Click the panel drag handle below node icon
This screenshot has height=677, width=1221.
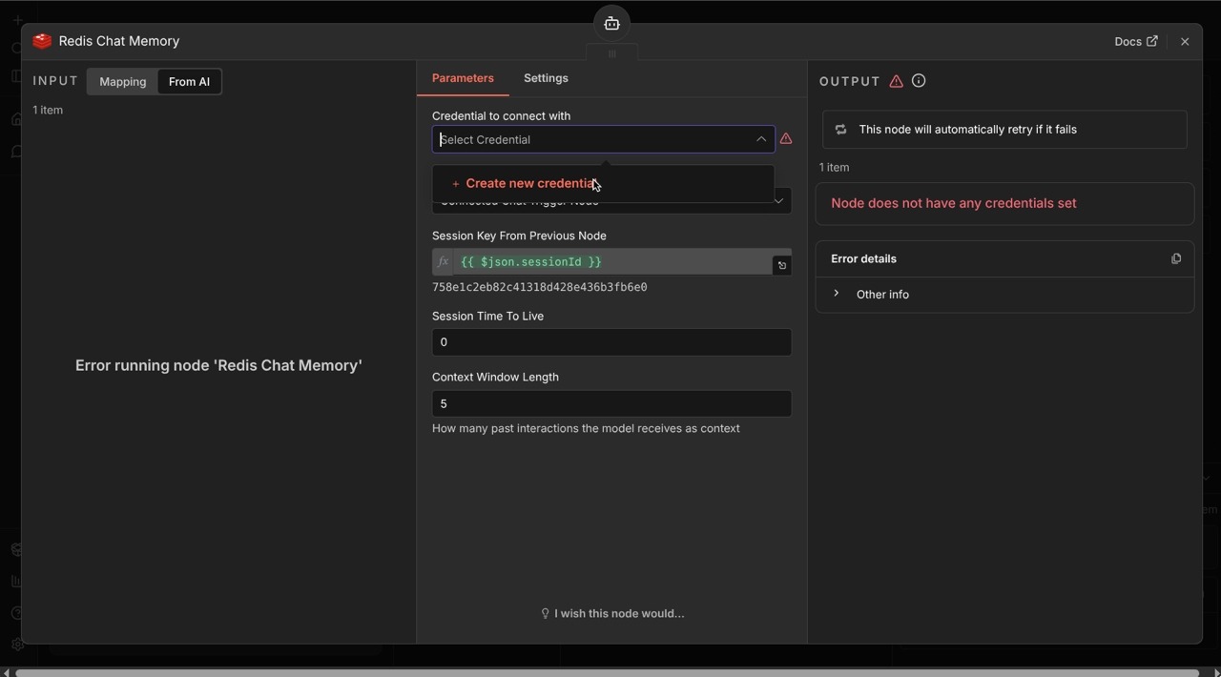pos(611,53)
